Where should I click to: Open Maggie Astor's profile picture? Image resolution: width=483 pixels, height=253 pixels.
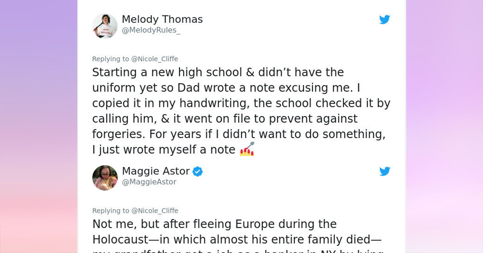coord(105,178)
